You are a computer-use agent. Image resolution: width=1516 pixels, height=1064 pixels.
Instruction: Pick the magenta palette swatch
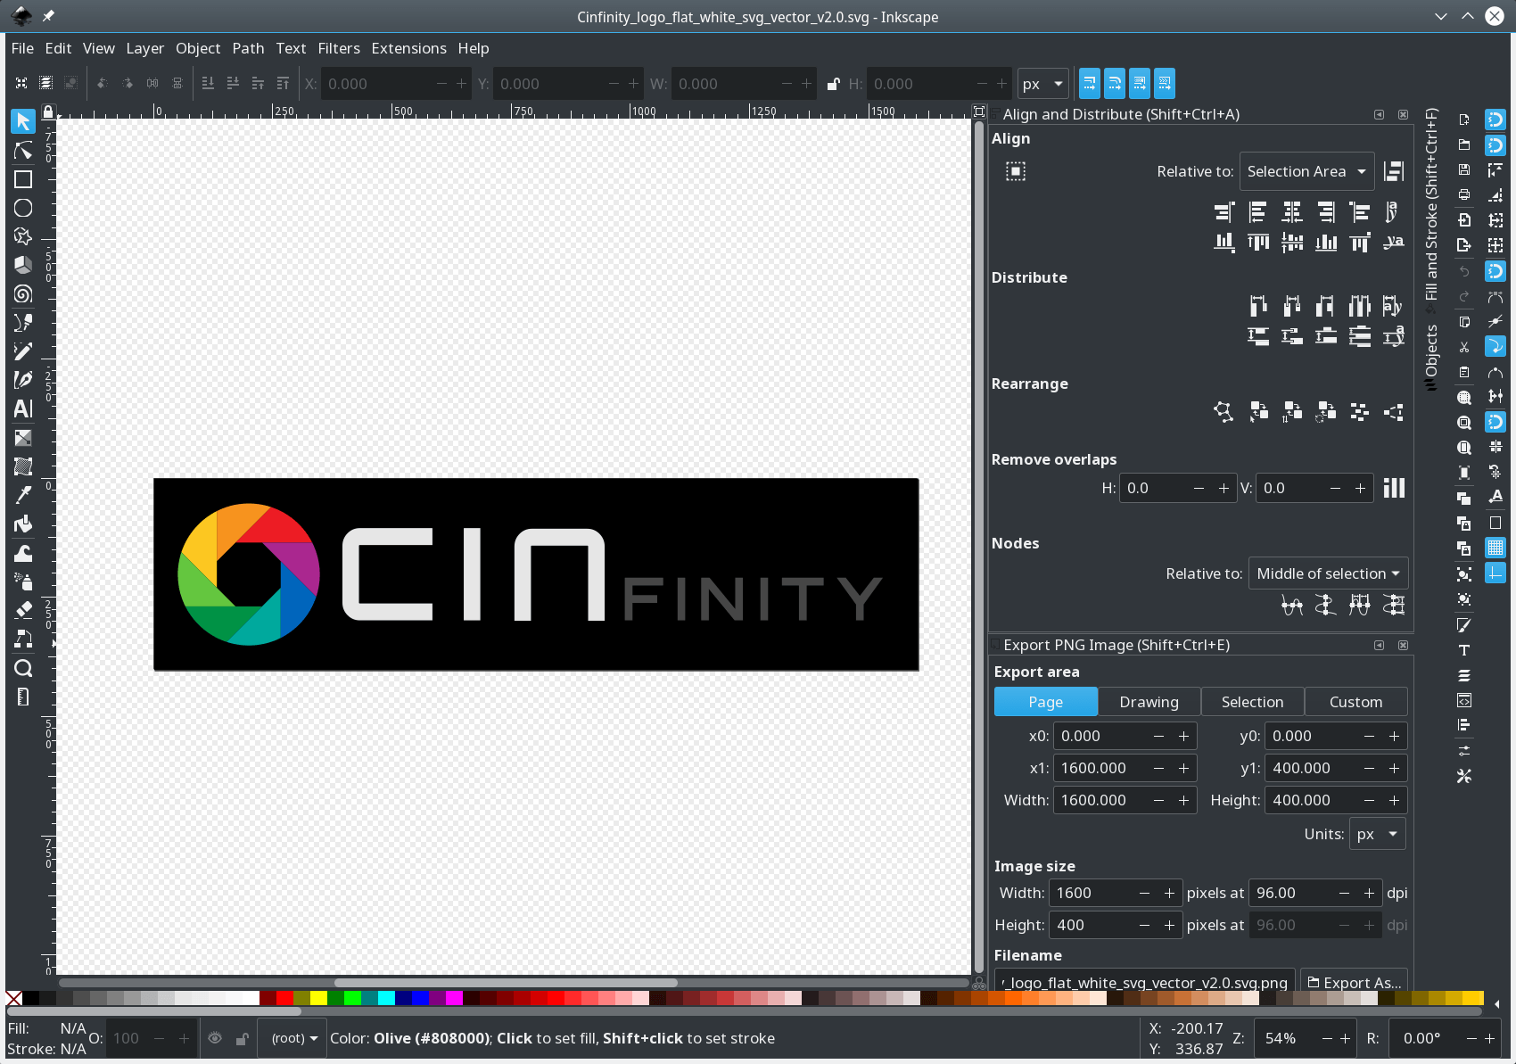(454, 998)
